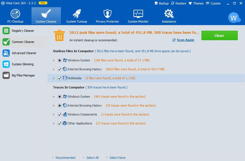The image size is (245, 161).
Task: Click the Select All link
Action: [x=92, y=158]
